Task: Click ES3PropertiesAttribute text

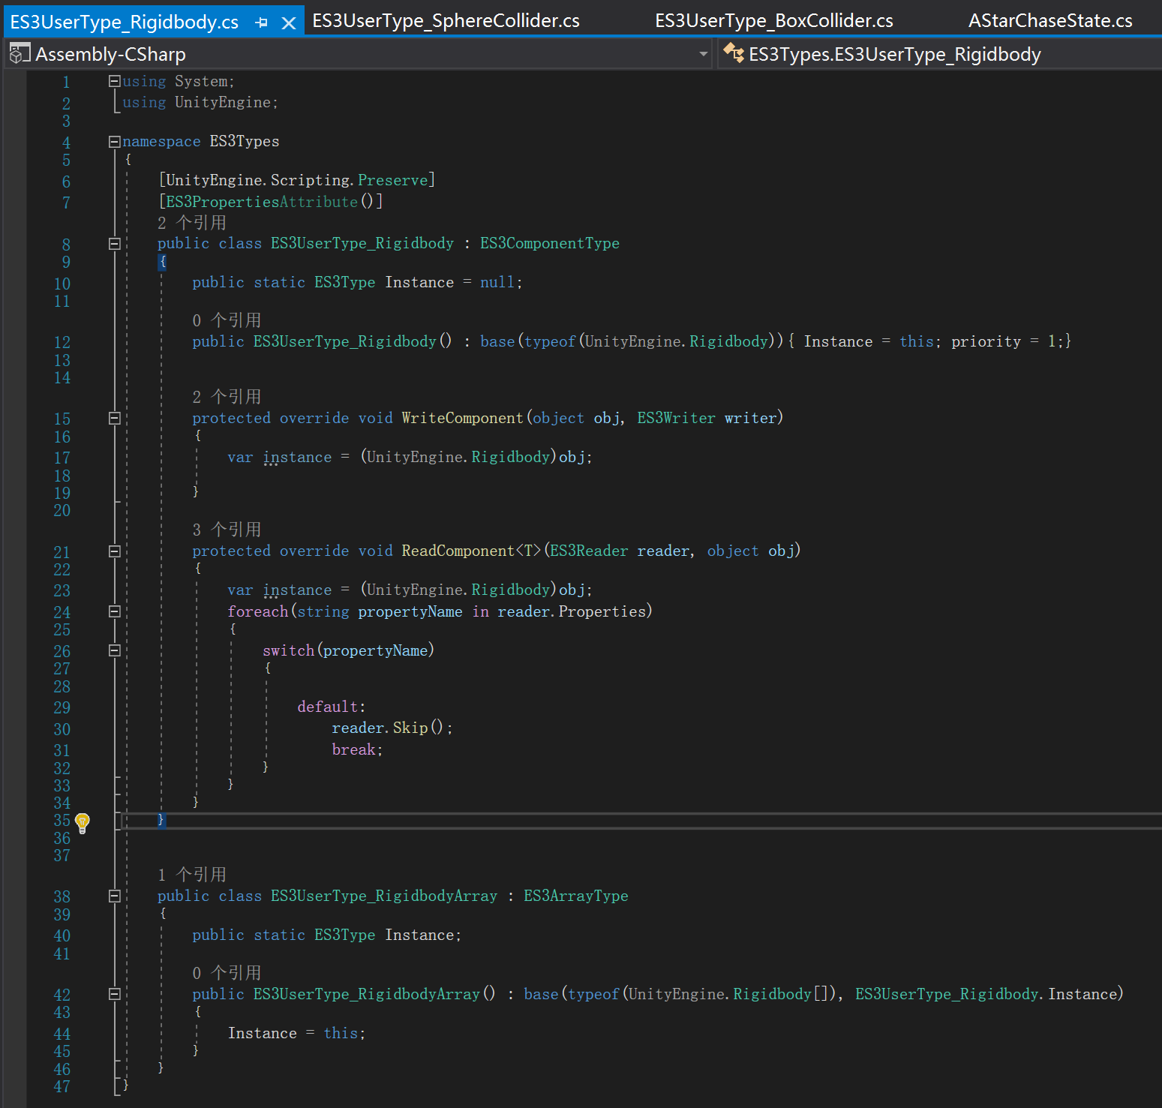Action: [262, 202]
